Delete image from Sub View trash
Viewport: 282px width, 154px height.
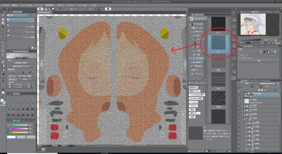click(280, 43)
